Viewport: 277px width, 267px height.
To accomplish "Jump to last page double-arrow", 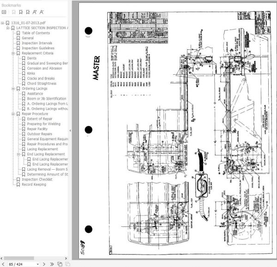I will click(52, 264).
